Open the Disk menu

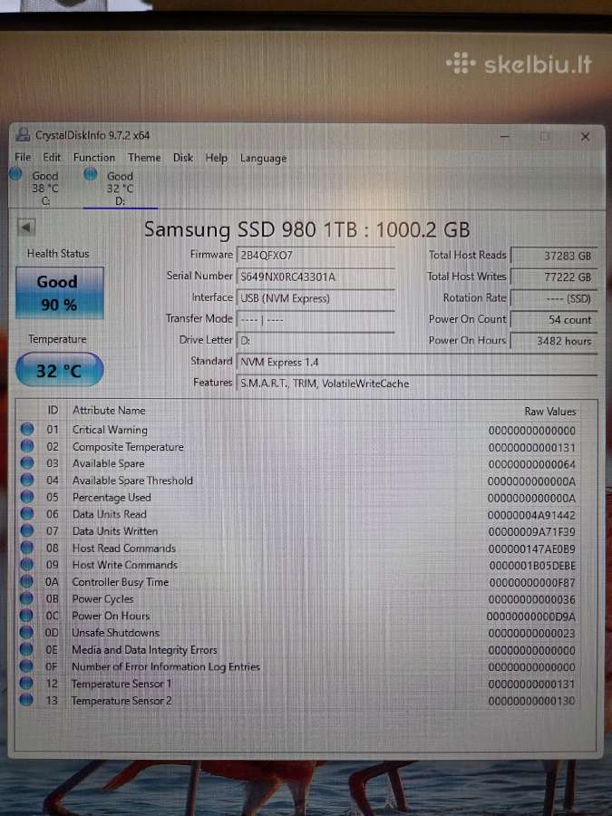[x=182, y=158]
